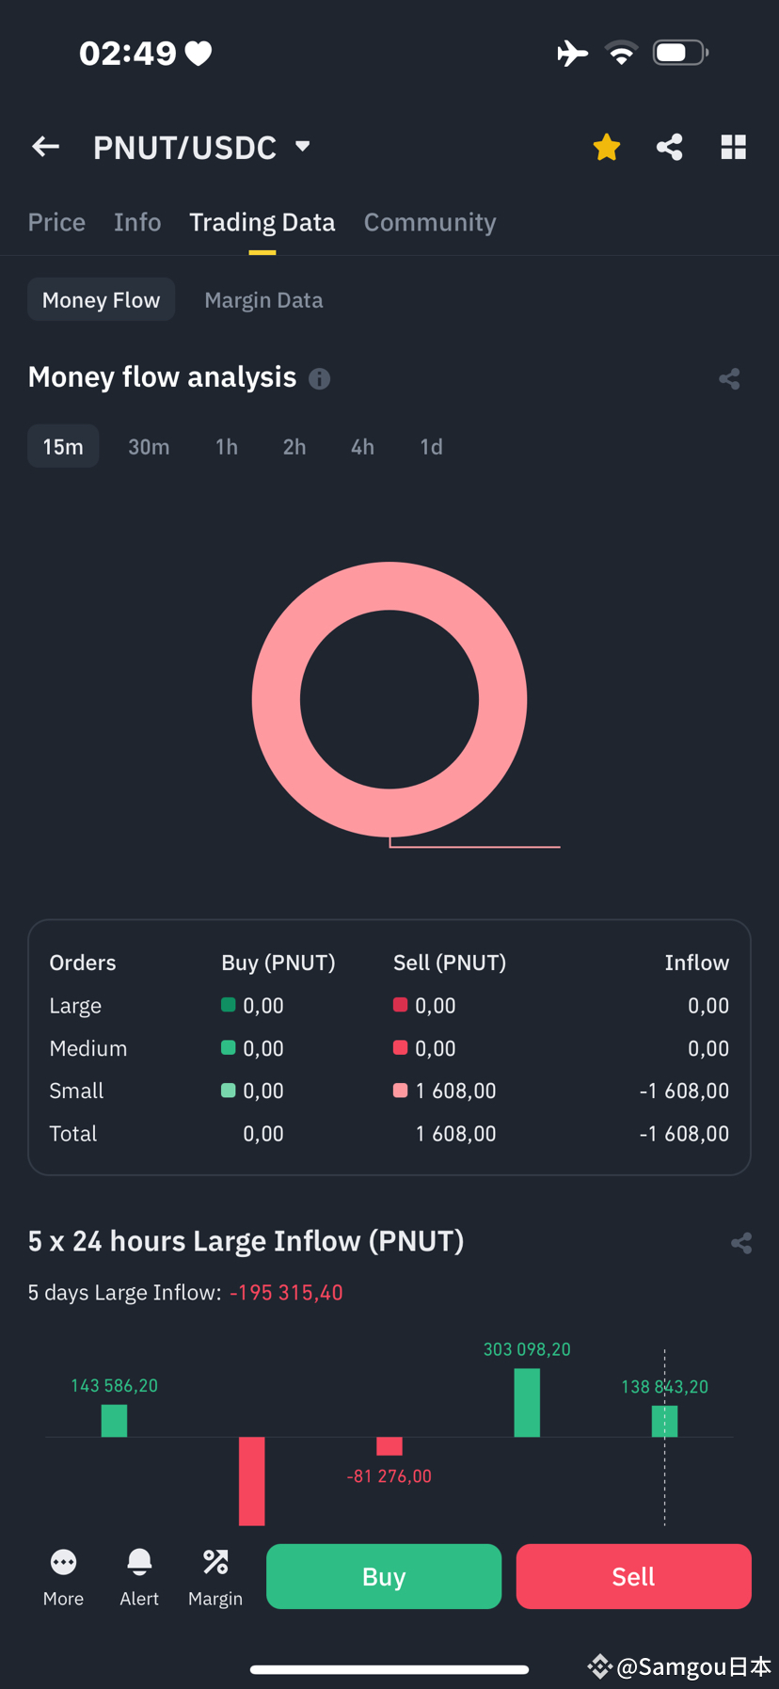Open the Alert bell icon
779x1689 pixels.
coord(139,1563)
